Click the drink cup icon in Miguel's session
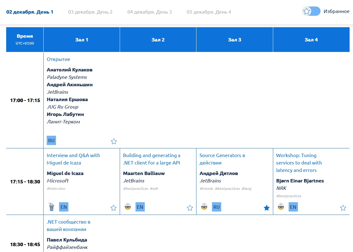This screenshot has width=353, height=252. (x=52, y=207)
